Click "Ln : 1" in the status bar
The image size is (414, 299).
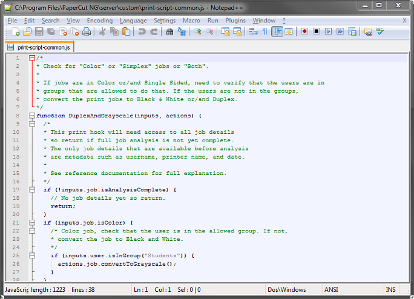[141, 289]
